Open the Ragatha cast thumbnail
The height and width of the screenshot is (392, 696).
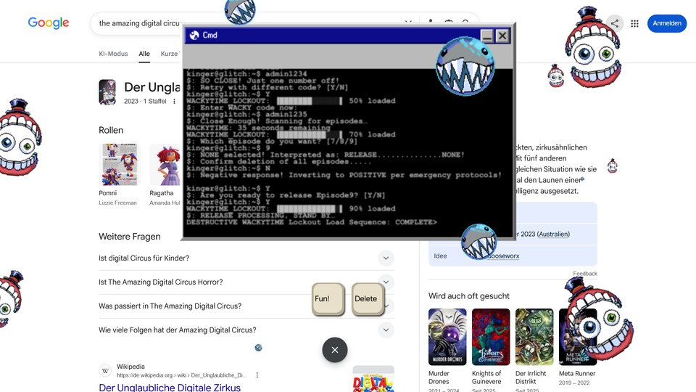coord(165,165)
